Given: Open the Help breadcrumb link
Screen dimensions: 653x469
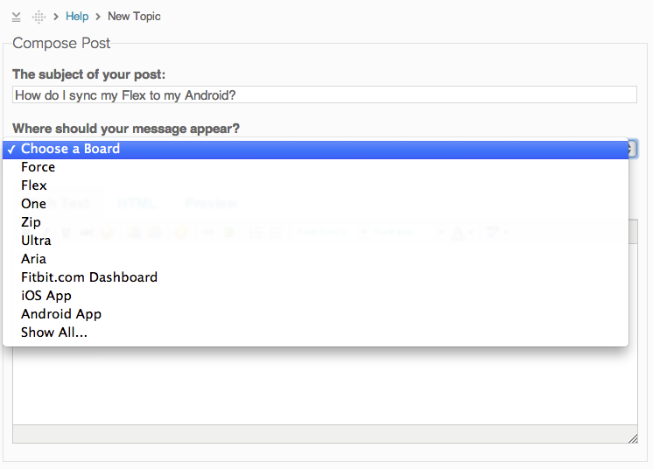Looking at the screenshot, I should (x=77, y=17).
